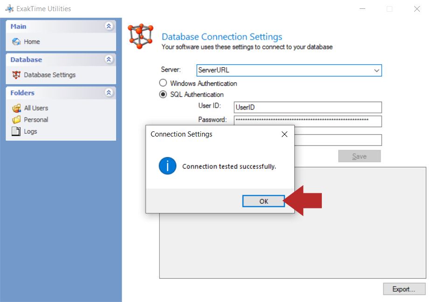Collapse the Folders panel section

(x=109, y=93)
